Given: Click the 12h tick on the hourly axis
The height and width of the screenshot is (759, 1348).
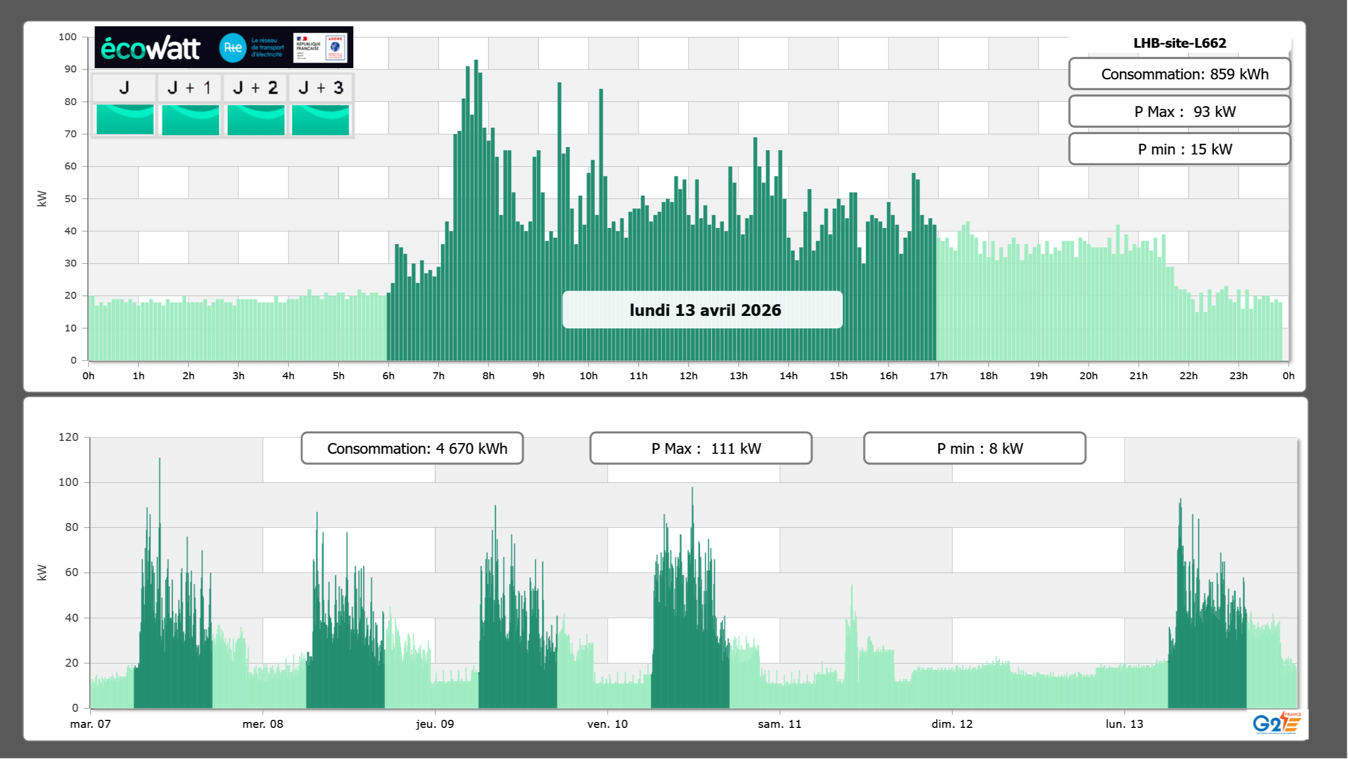Looking at the screenshot, I should (688, 376).
